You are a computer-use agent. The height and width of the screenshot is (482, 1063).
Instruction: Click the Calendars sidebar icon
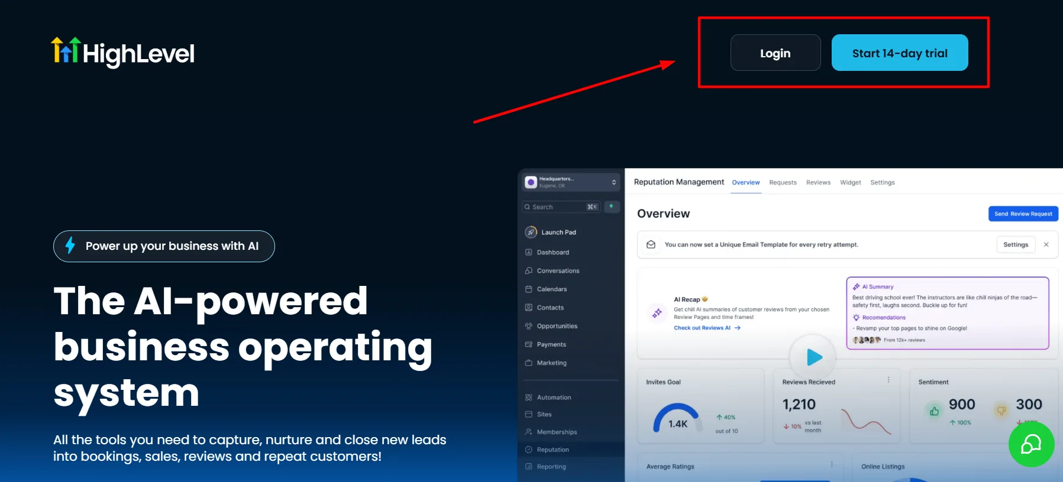tap(529, 289)
